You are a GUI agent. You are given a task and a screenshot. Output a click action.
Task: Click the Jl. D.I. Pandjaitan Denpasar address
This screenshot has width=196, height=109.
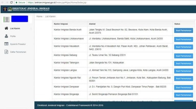(x=128, y=87)
